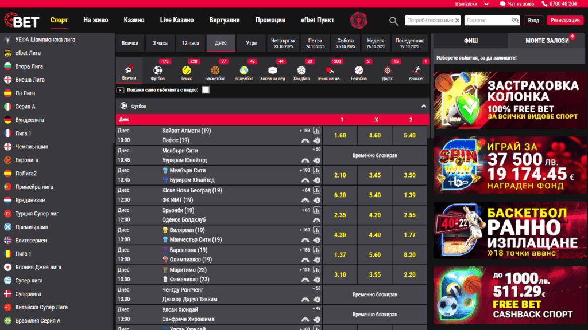
Task: Select the Утре date tab
Action: (252, 43)
